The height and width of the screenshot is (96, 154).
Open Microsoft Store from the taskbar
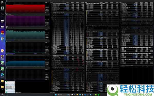(x=82, y=95)
